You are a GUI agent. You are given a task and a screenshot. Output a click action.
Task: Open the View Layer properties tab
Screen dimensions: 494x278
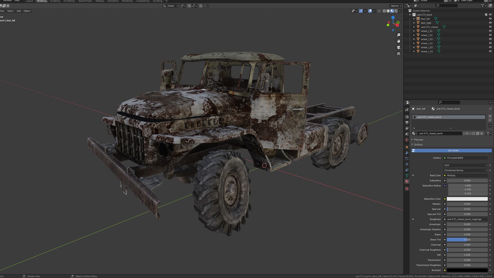[x=407, y=128]
